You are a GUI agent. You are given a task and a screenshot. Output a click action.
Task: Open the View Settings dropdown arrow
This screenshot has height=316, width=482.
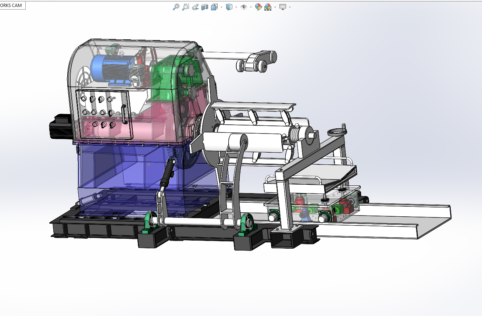coord(290,7)
